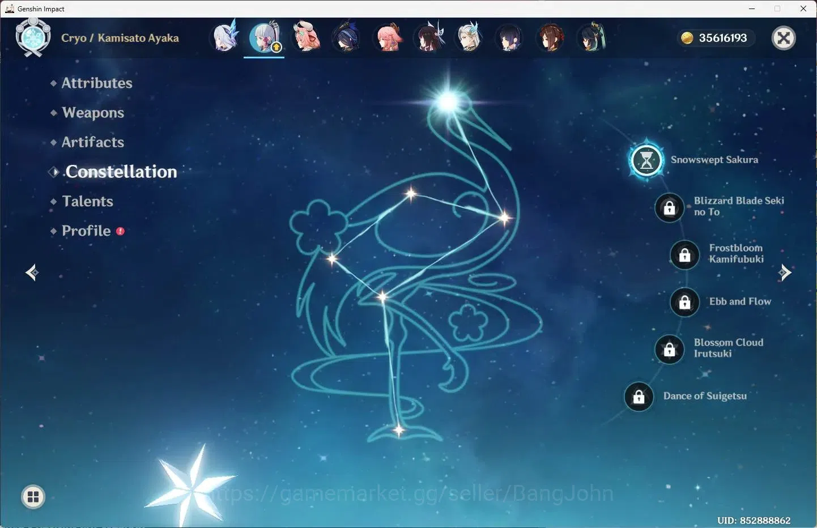Select the white-haired portrait with blue horn
817x528 pixels.
(x=469, y=37)
